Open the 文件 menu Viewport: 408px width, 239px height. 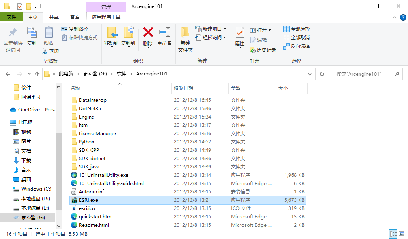12,17
